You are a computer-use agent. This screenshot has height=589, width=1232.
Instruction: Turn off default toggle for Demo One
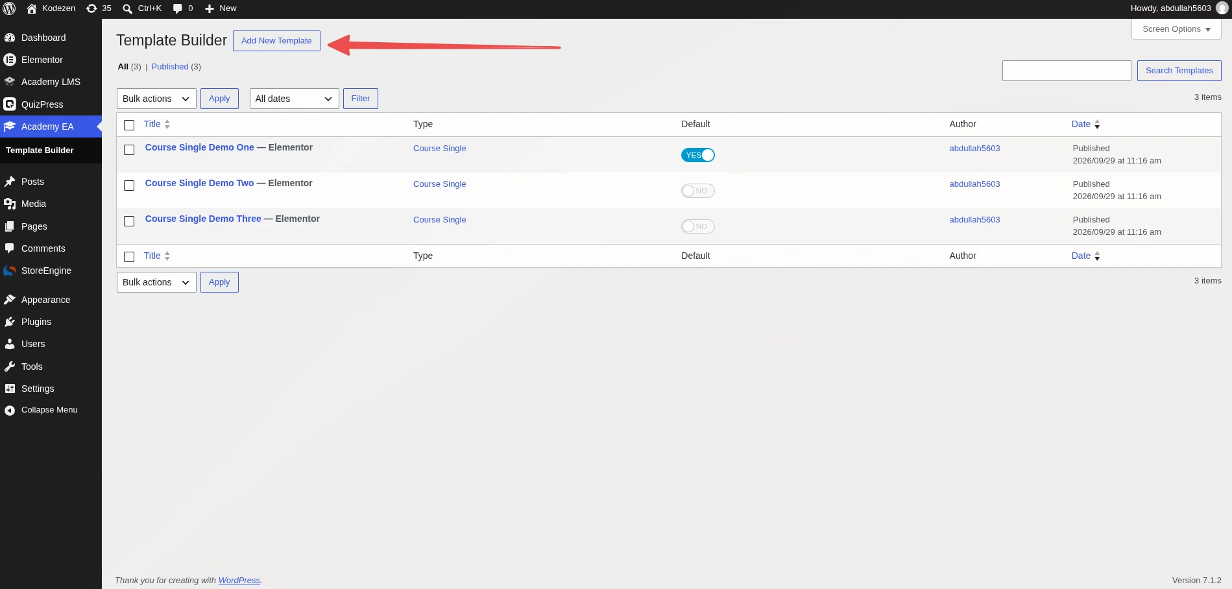[x=698, y=155]
